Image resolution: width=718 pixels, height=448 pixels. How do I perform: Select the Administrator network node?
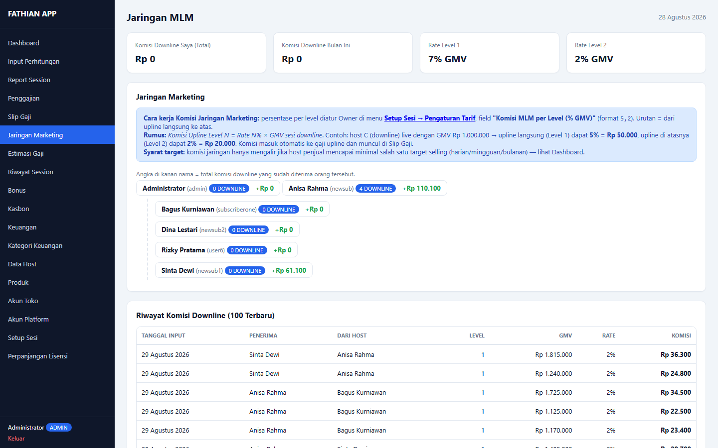tap(208, 189)
